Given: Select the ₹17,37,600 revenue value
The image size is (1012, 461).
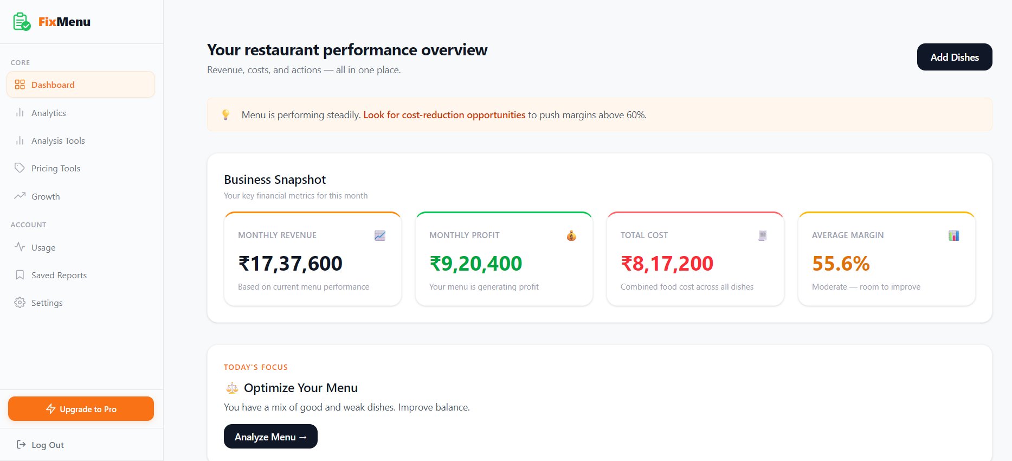Looking at the screenshot, I should [x=290, y=264].
